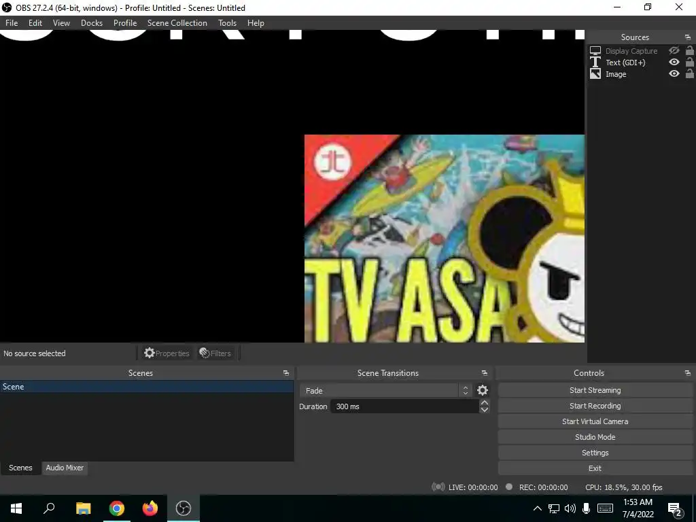Open the Docks menu
The image size is (696, 522).
pyautogui.click(x=92, y=23)
